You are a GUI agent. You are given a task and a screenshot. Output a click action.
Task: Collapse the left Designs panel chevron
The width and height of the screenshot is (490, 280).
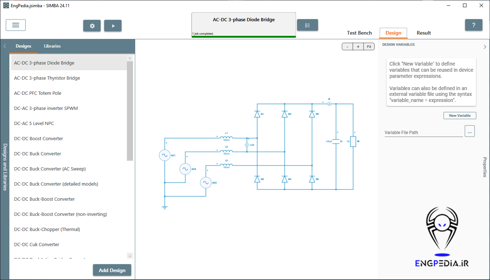pos(5,46)
